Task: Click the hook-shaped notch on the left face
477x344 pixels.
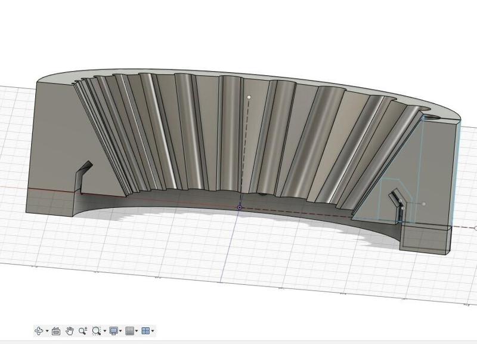Action: coord(82,173)
